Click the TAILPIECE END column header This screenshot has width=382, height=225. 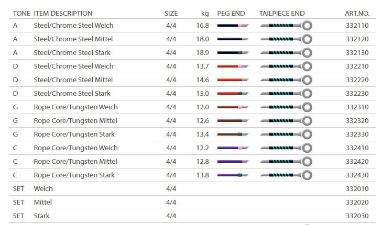[x=282, y=13]
